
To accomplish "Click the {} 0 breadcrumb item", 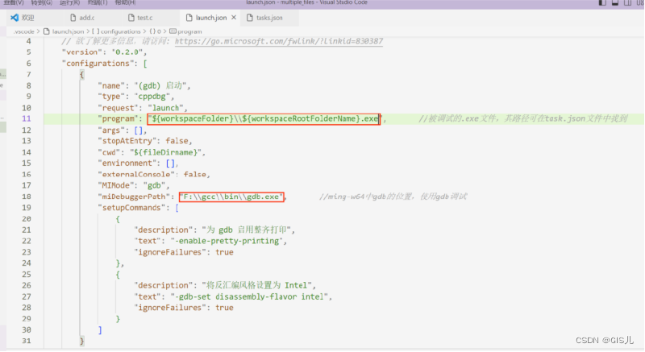I will coord(155,31).
